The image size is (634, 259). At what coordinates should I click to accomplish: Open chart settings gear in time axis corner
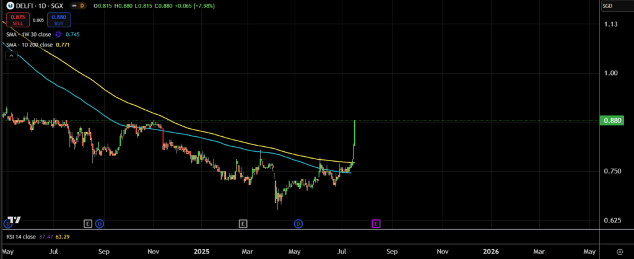[x=620, y=252]
